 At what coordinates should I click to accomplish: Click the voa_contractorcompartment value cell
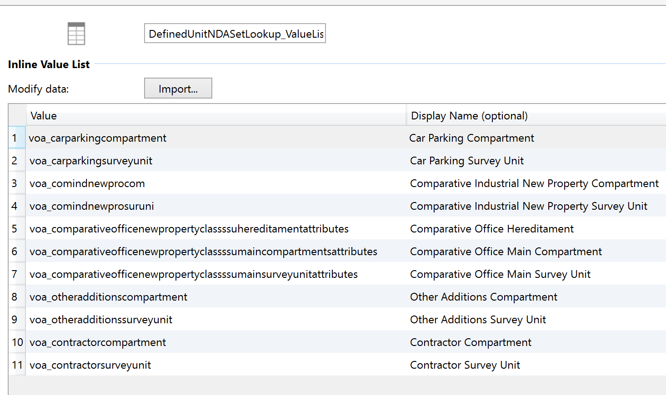98,342
